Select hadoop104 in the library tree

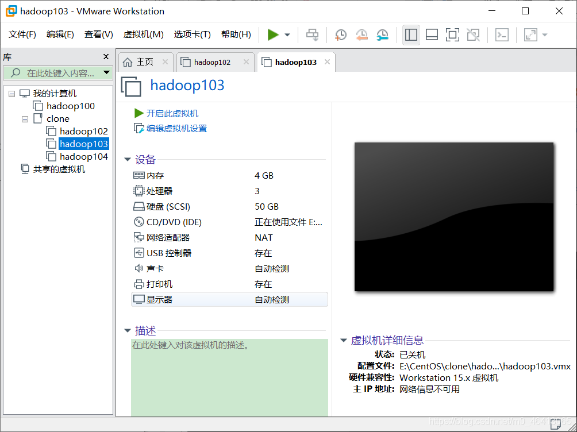coord(84,157)
